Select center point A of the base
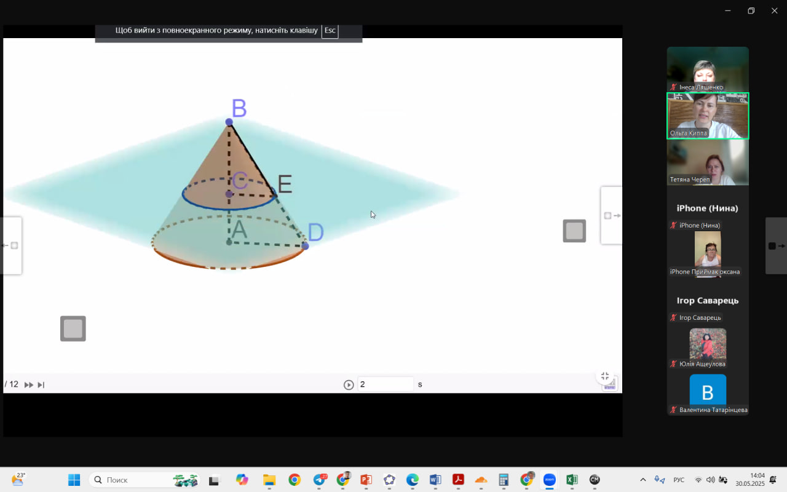Image resolution: width=787 pixels, height=492 pixels. [x=229, y=242]
